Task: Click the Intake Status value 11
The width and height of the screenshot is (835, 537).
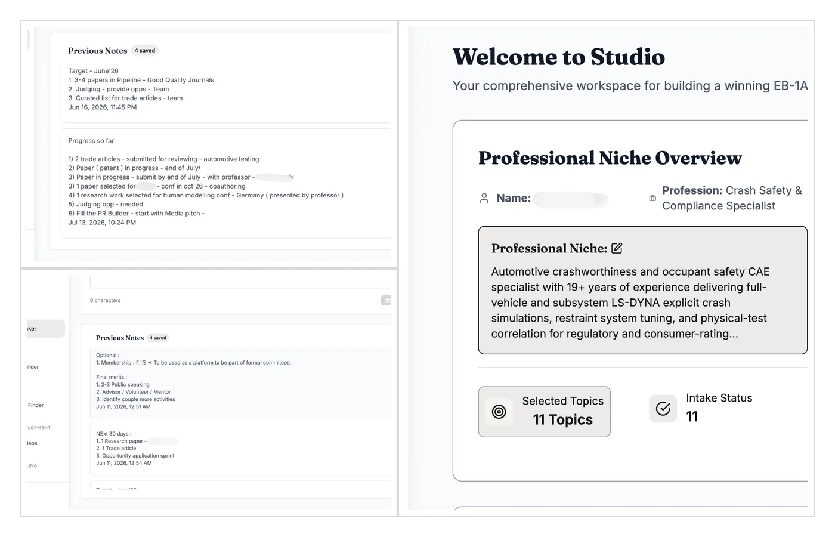Action: (x=692, y=416)
